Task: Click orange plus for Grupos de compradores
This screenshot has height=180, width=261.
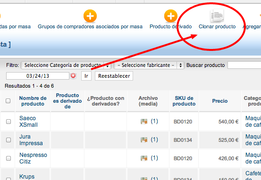Action: coord(90,16)
